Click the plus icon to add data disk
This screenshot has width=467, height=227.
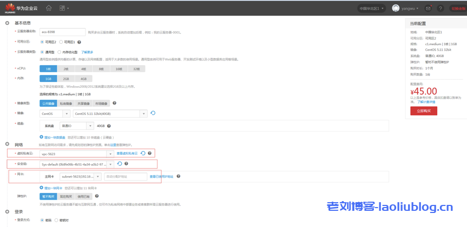tap(42, 137)
